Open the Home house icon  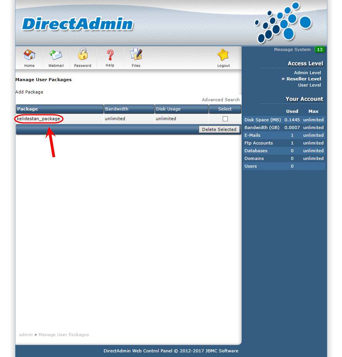(29, 55)
